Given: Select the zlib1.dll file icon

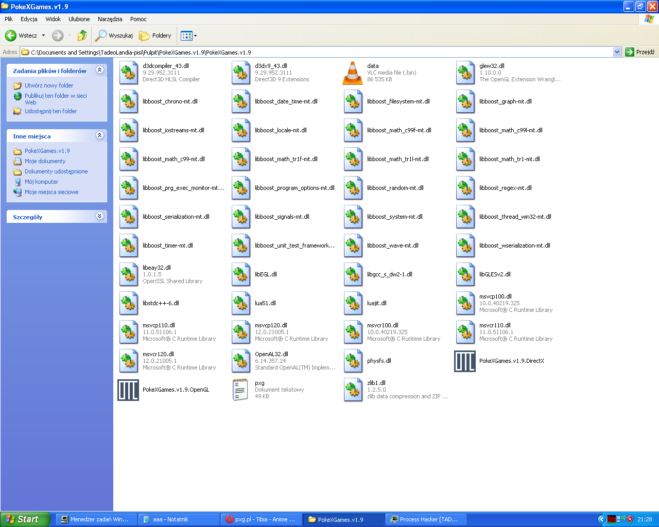Looking at the screenshot, I should tap(353, 390).
